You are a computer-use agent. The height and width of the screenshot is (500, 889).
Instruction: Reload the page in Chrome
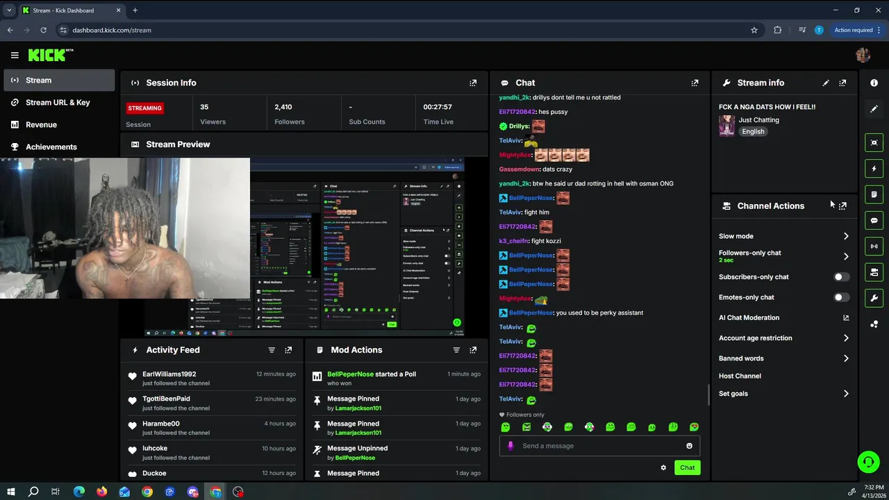[43, 30]
